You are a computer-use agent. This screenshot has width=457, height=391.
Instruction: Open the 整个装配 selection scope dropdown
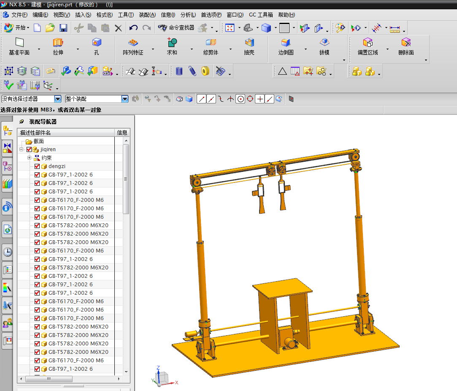click(124, 99)
